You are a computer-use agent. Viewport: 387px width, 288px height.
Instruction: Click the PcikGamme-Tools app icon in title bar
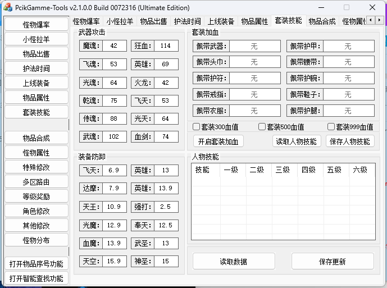pyautogui.click(x=8, y=7)
